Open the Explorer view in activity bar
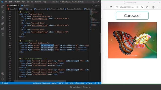The image size is (161, 90). click(x=3, y=6)
